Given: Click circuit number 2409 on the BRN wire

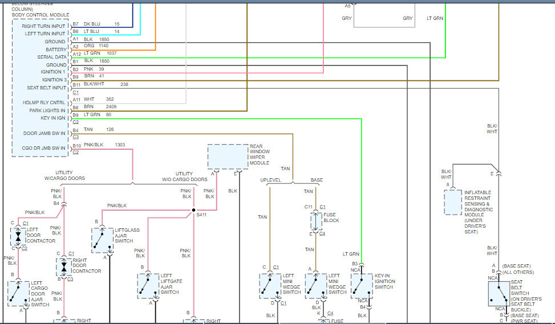Looking at the screenshot, I should click(112, 106).
